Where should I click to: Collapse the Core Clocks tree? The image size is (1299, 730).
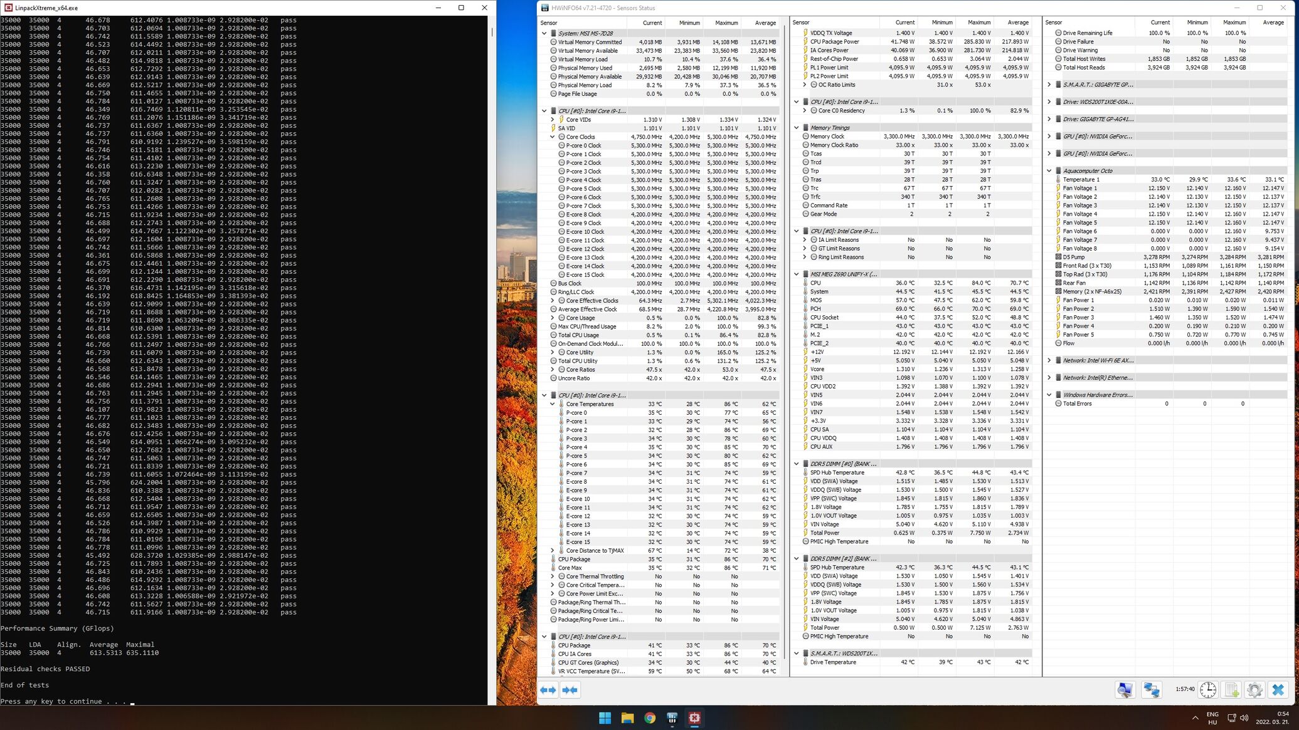tap(552, 137)
